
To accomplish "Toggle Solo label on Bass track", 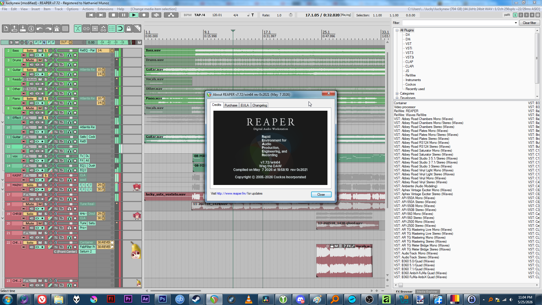I will [30, 51].
